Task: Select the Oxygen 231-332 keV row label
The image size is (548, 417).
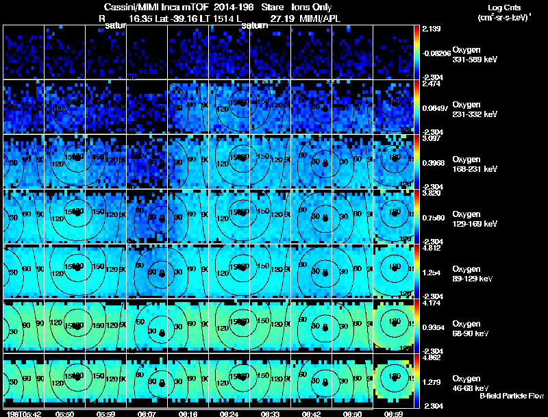Action: tap(475, 110)
